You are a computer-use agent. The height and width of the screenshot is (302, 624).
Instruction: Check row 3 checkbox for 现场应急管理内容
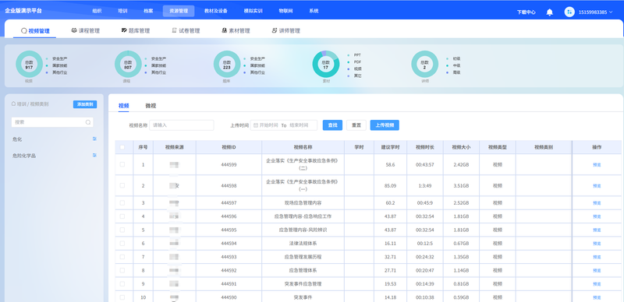(122, 202)
